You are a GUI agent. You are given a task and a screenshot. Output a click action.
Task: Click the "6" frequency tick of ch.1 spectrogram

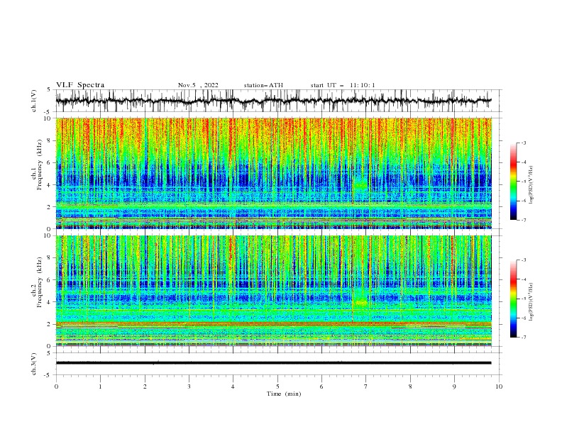[50, 162]
